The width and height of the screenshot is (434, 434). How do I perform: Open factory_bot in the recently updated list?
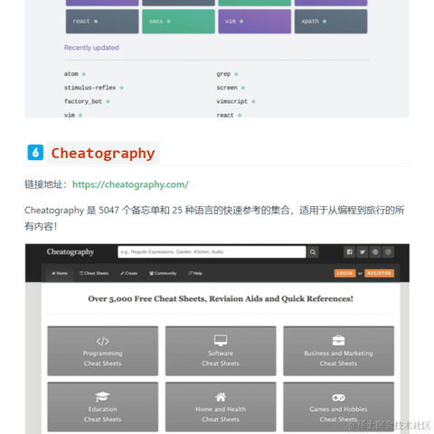83,101
